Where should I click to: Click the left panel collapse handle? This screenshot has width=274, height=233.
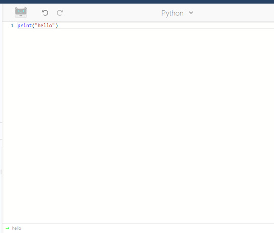(x=1, y=172)
